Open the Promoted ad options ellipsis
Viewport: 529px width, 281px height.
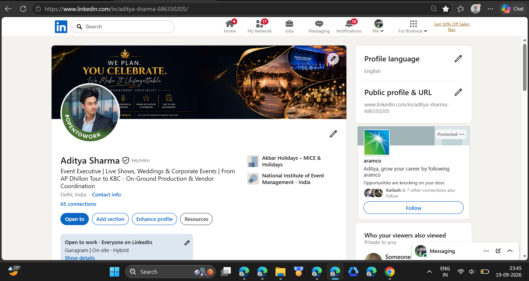tap(462, 134)
